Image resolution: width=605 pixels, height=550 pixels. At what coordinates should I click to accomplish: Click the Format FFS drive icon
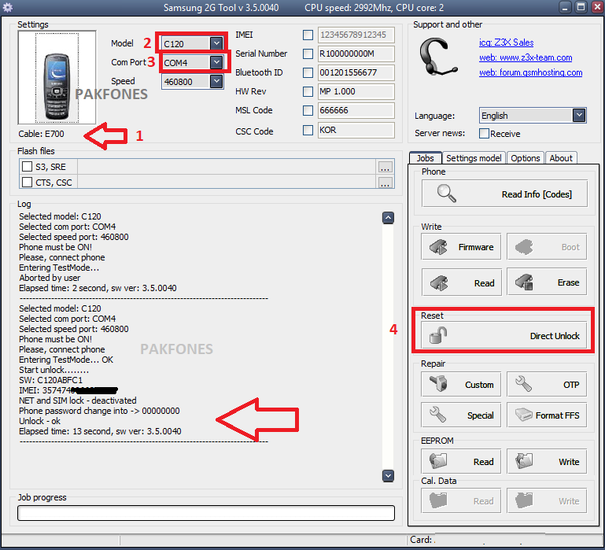tap(524, 415)
